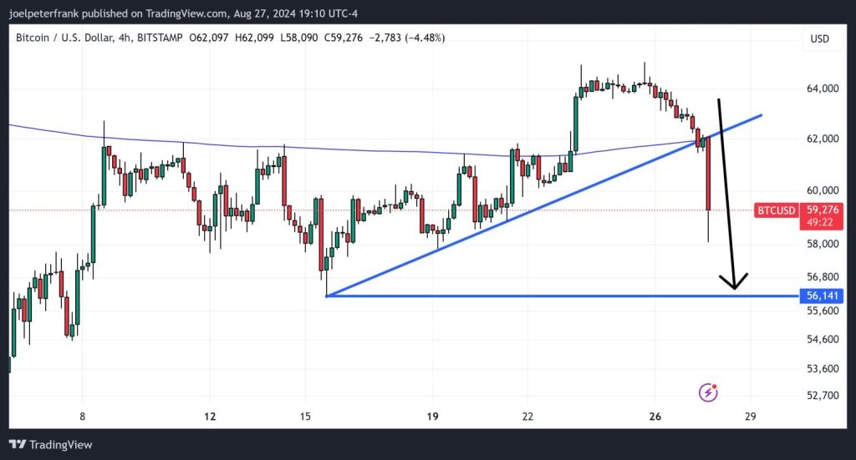Viewport: 856px width, 460px height.
Task: Click the purple lightning bolt icon
Action: (709, 392)
